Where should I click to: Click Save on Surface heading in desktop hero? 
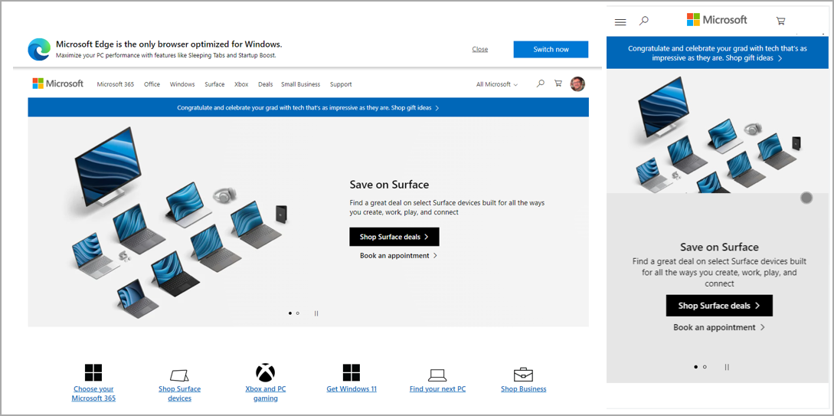click(389, 185)
